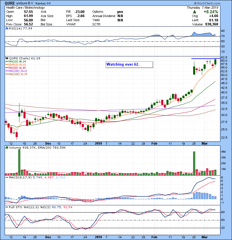
Task: Click the stochastic %D value 91.54
Action: (68, 207)
